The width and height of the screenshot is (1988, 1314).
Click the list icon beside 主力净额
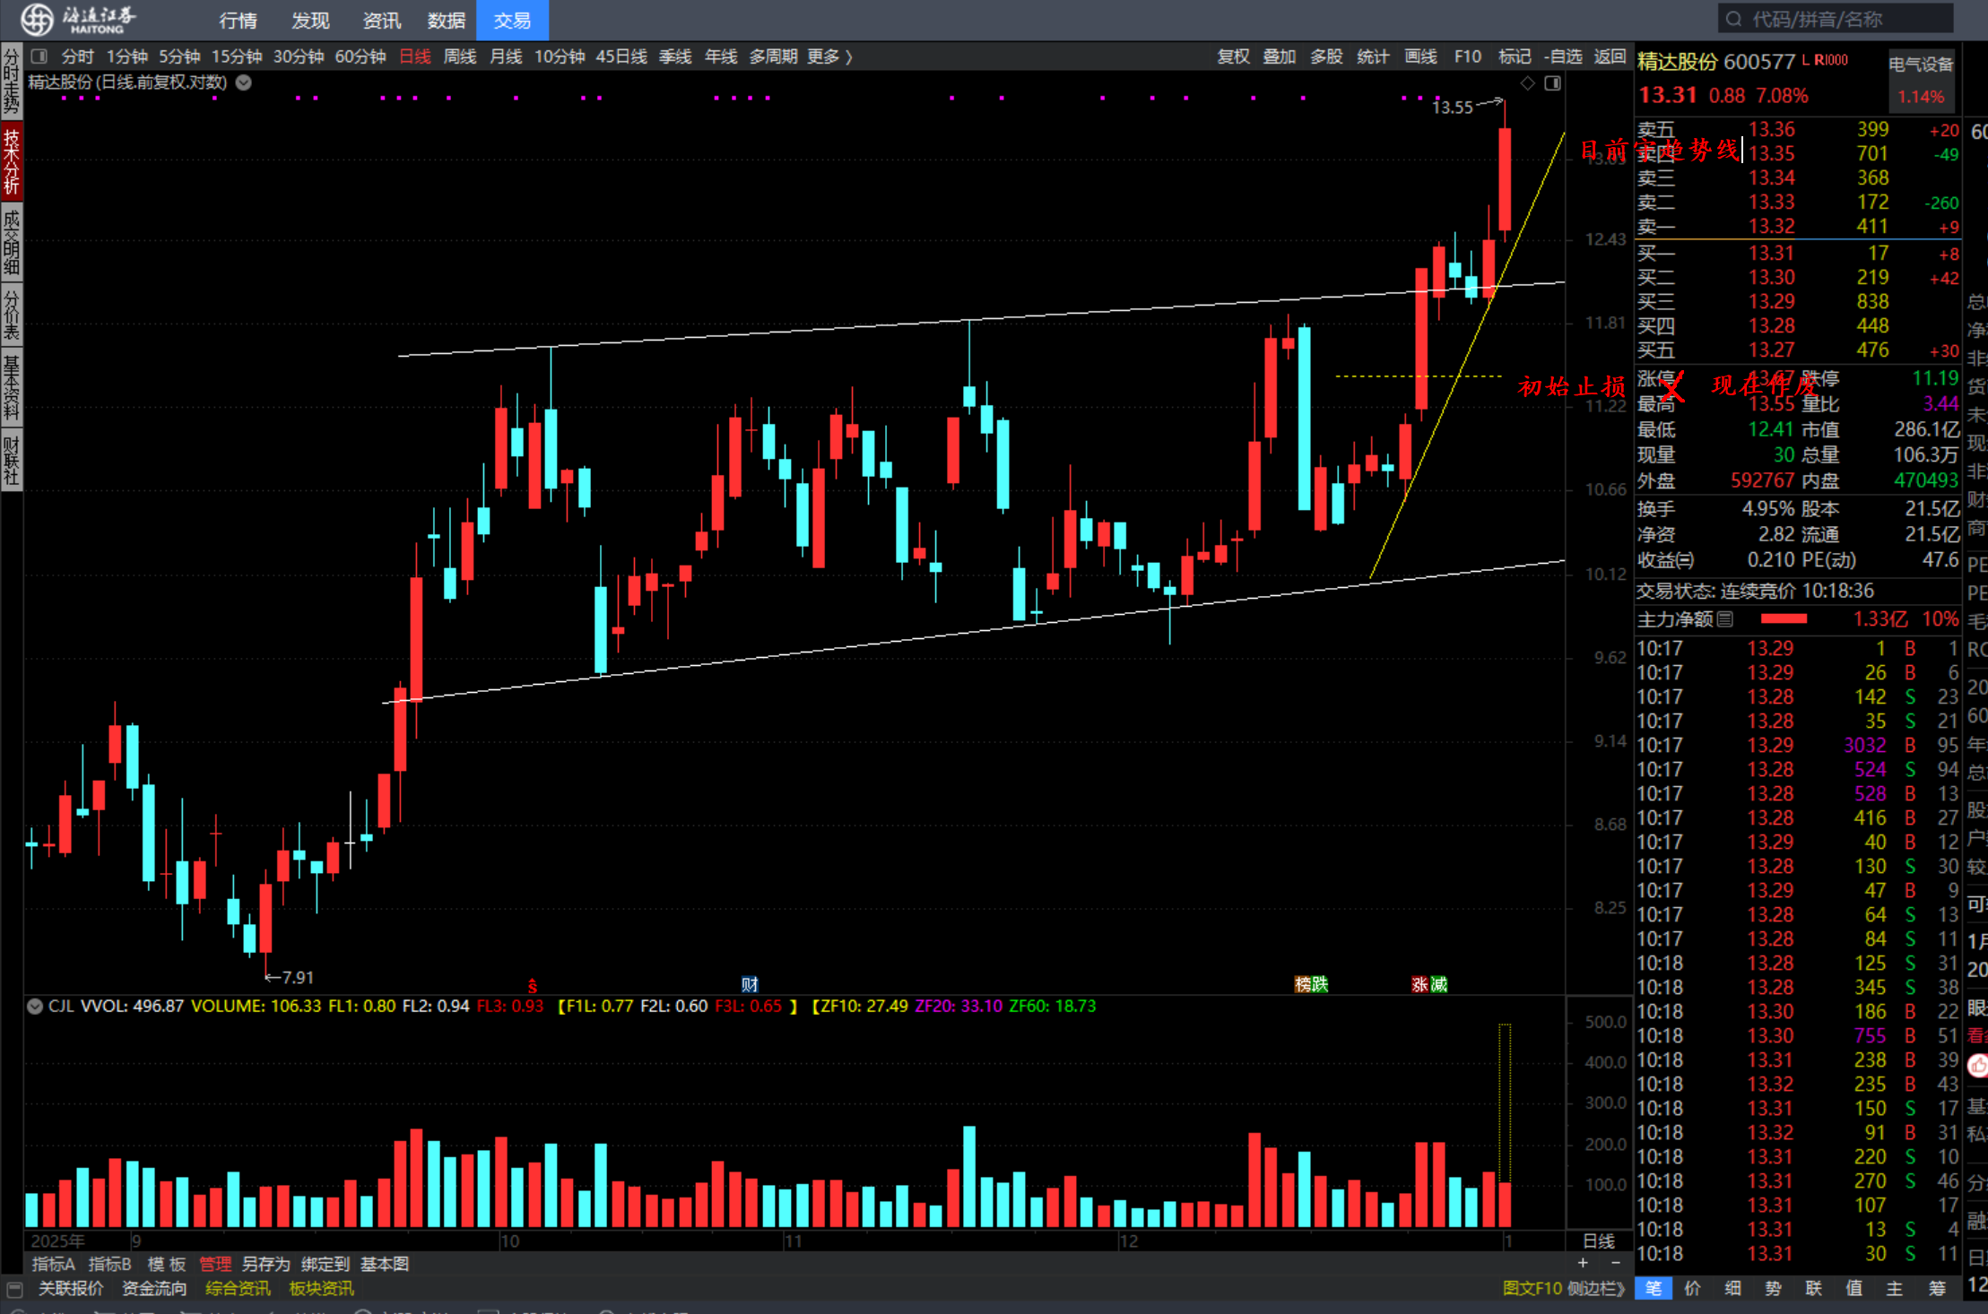pyautogui.click(x=1725, y=619)
